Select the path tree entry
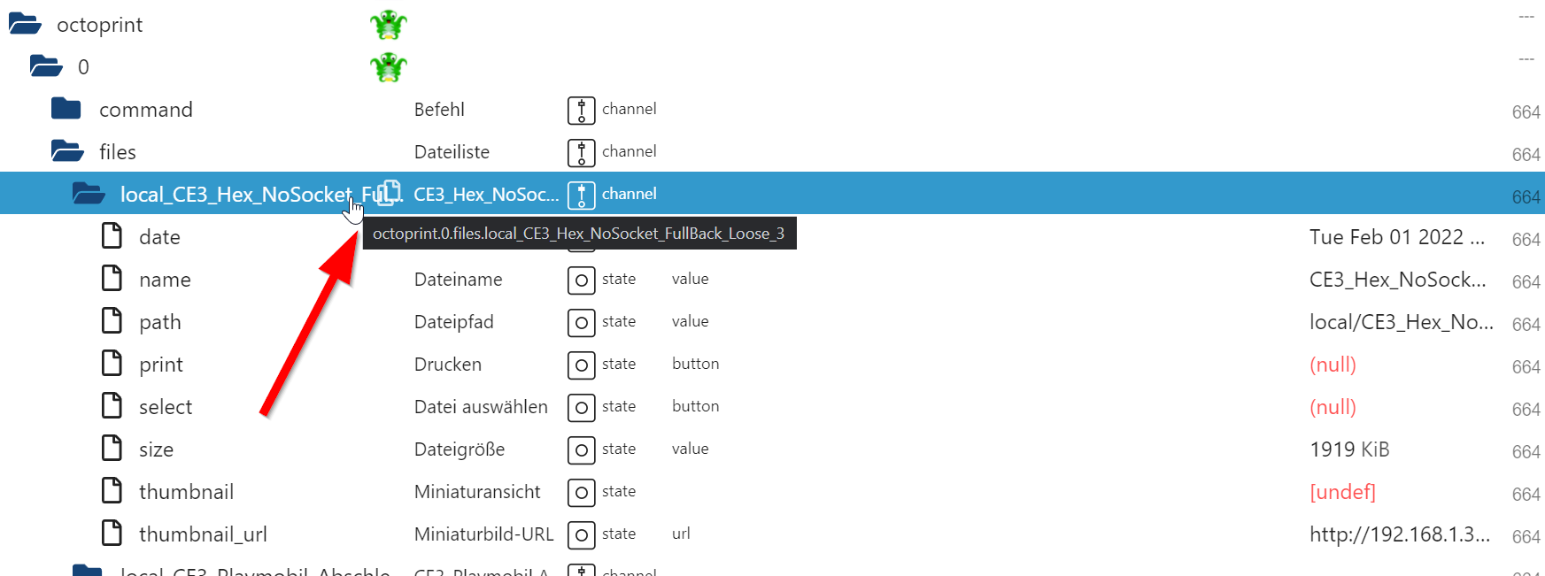 [159, 322]
